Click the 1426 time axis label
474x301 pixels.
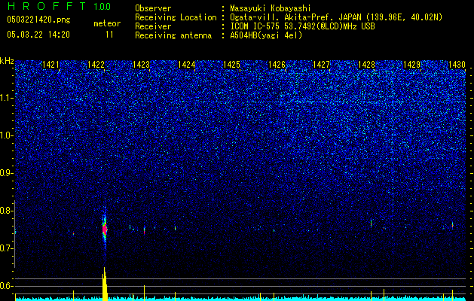point(277,64)
